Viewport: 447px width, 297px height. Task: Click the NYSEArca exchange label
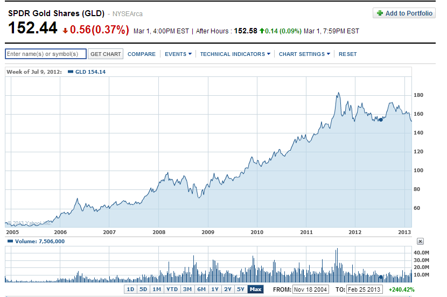pyautogui.click(x=128, y=13)
